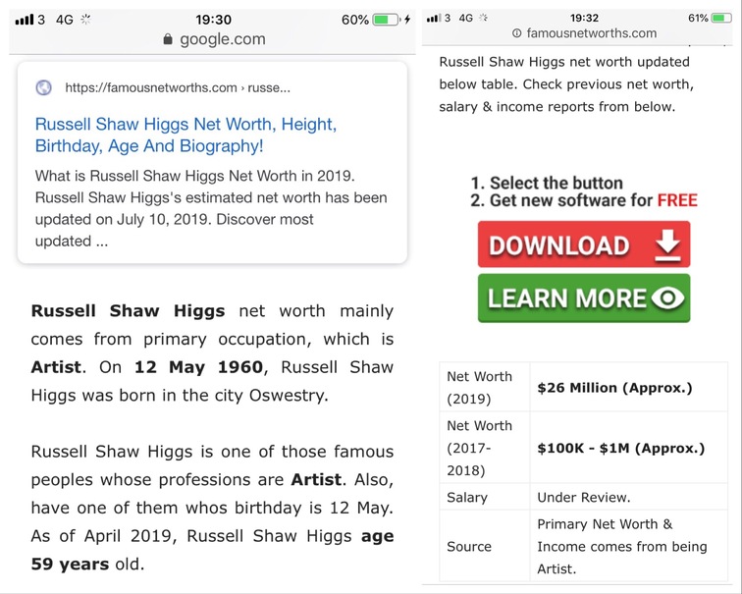The image size is (742, 594).
Task: Click the eye icon on LEARN MORE button
Action: click(667, 298)
